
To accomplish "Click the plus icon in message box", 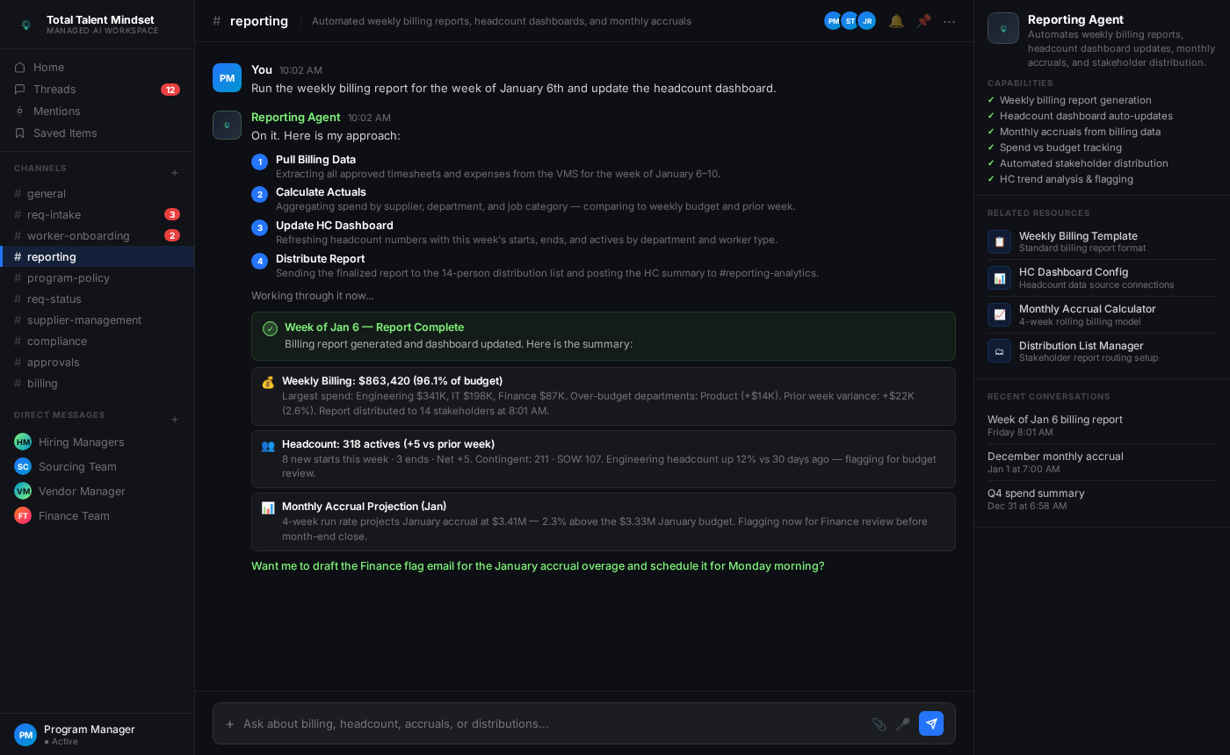I will 230,724.
